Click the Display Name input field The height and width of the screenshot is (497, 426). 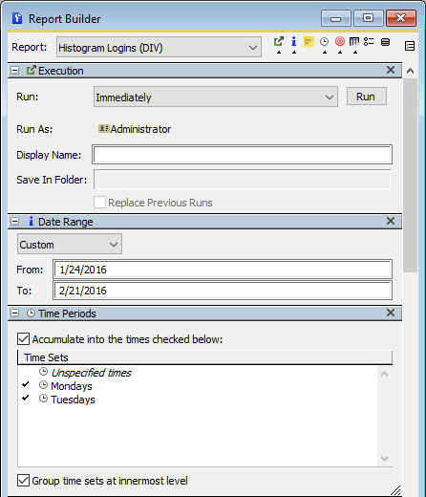(x=242, y=155)
